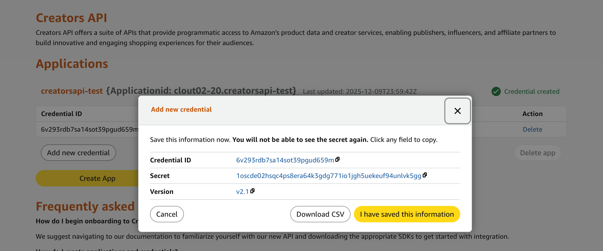
Task: Switch focus to the Applications section heading
Action: point(72,64)
